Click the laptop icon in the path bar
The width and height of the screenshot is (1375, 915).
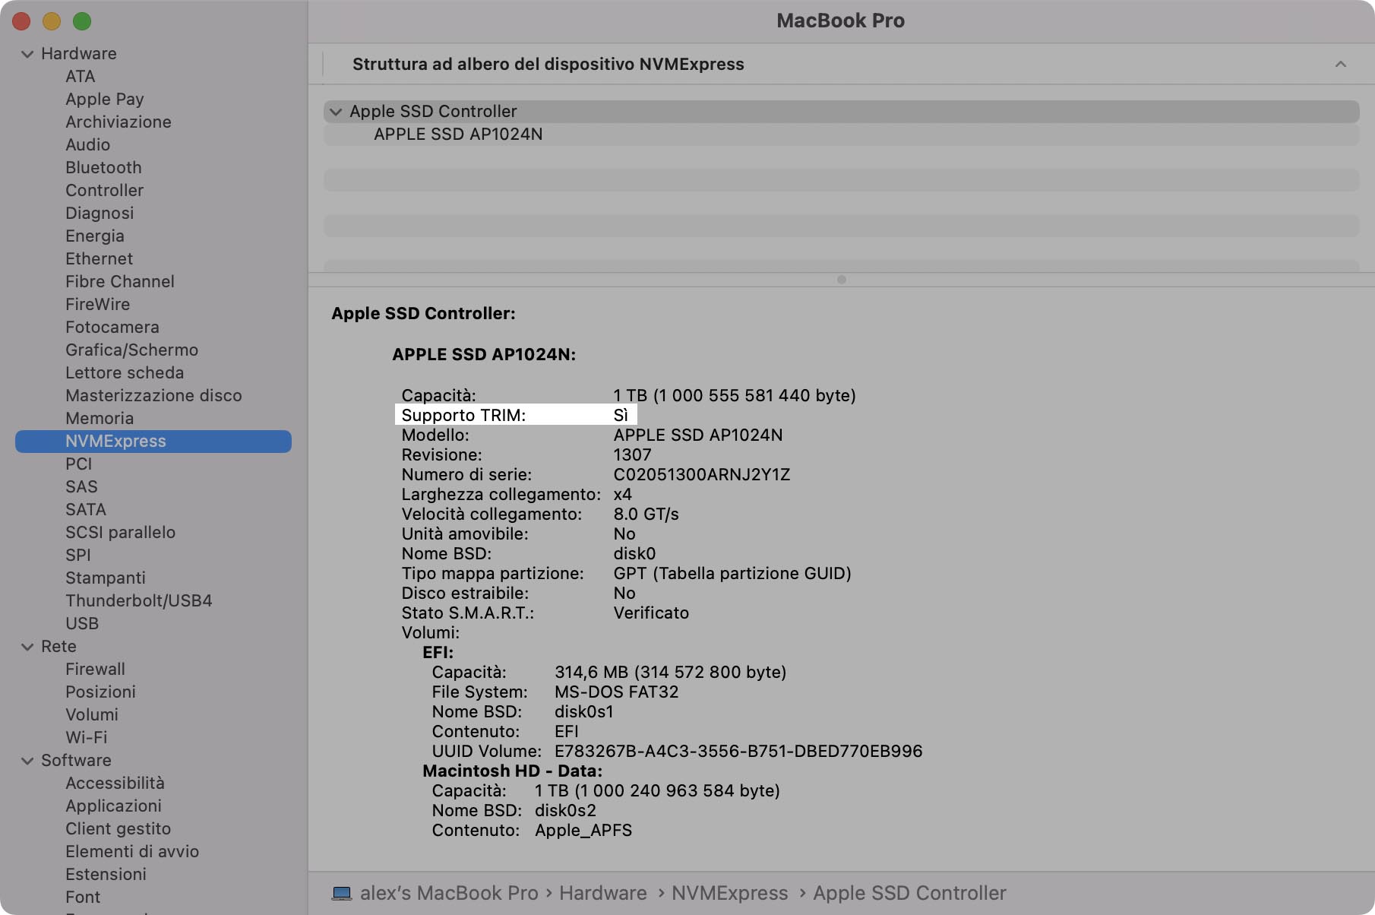point(342,893)
